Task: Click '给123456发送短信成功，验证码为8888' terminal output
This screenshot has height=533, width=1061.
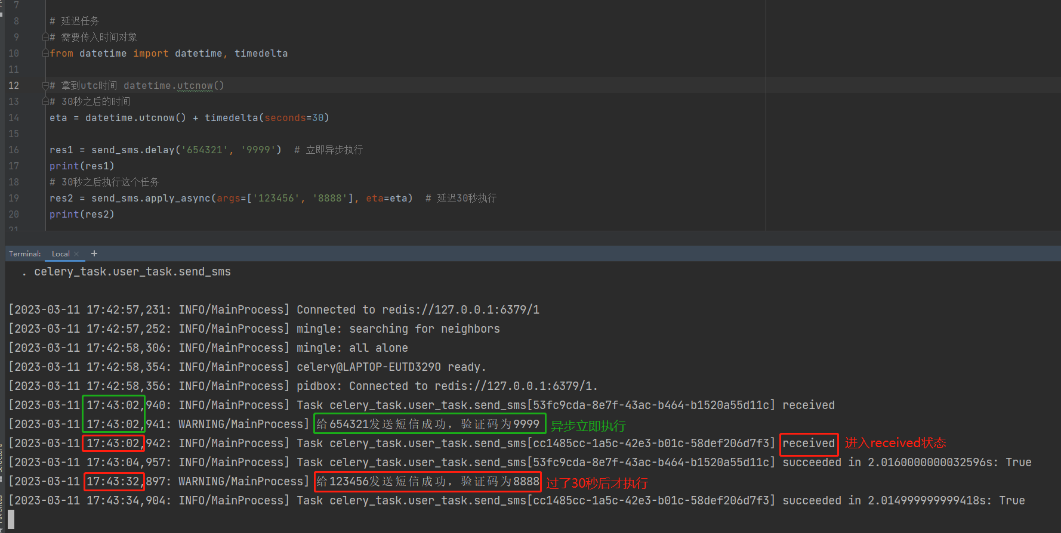Action: [428, 481]
